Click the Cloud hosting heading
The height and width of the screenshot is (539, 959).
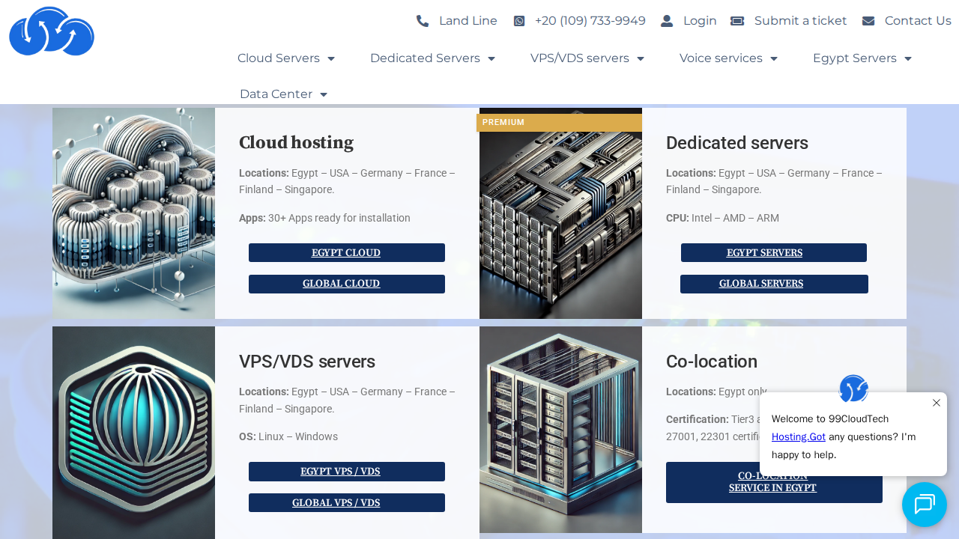(x=296, y=143)
